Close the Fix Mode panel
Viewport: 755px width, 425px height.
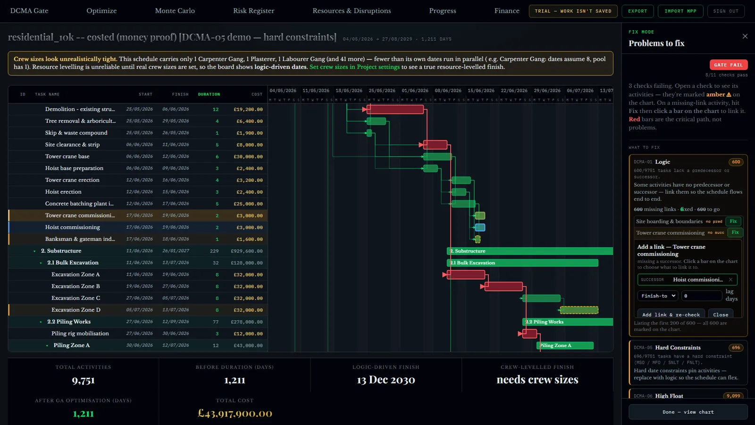(745, 36)
